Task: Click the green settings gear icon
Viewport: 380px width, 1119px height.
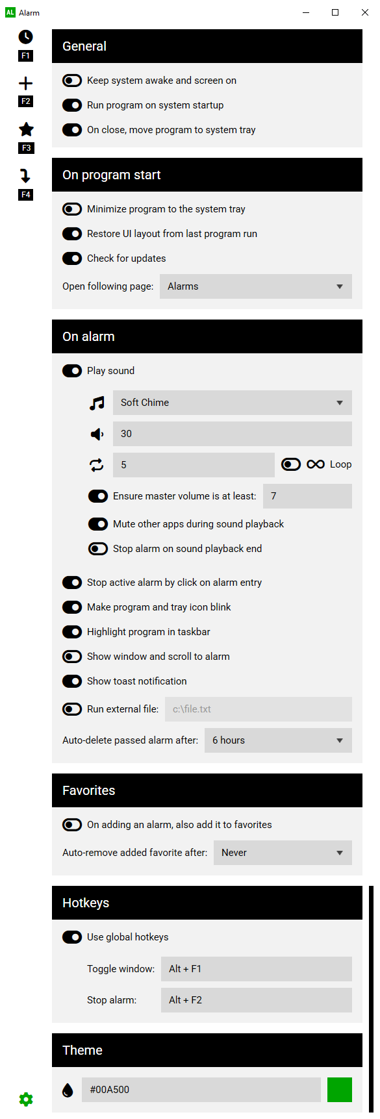Action: pos(26,1099)
